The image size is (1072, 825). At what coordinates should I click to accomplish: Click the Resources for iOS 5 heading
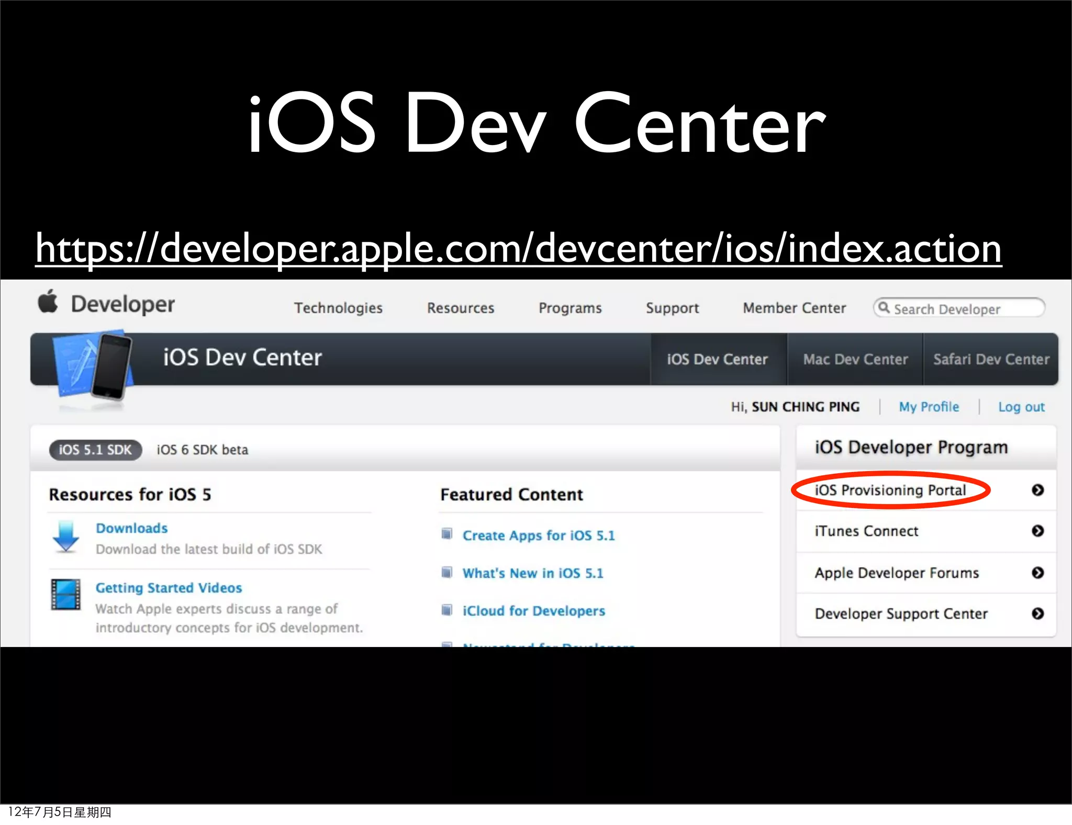point(130,494)
